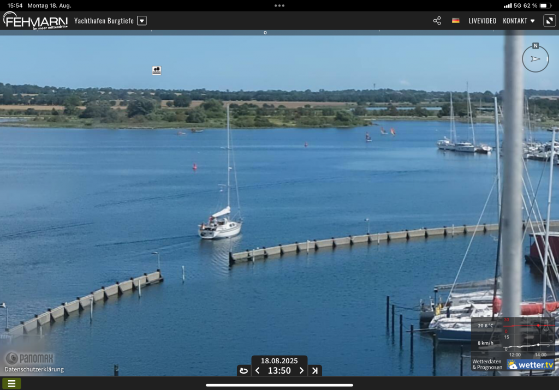Click the north compass indicator
This screenshot has height=390, width=559.
point(535,58)
